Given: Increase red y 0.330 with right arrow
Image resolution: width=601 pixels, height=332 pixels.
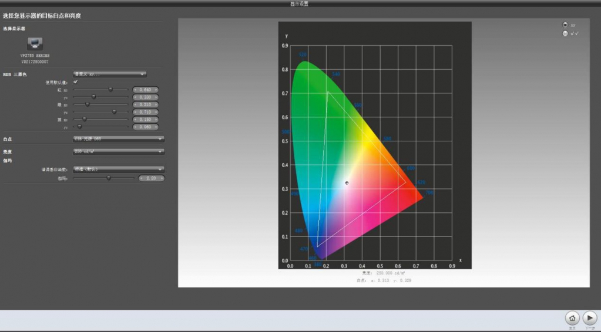Looking at the screenshot, I should tap(156, 97).
